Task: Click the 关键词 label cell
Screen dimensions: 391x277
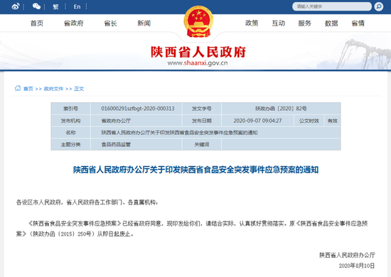Action: (x=201, y=144)
